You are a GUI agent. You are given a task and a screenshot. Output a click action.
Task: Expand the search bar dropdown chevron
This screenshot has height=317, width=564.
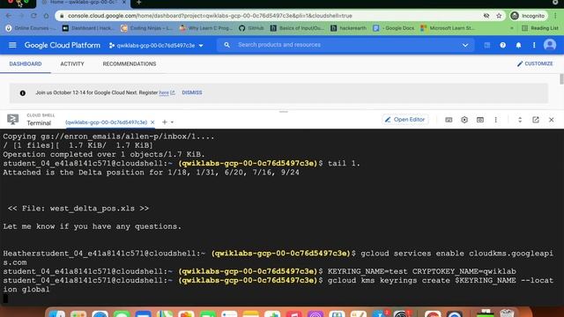coord(465,45)
